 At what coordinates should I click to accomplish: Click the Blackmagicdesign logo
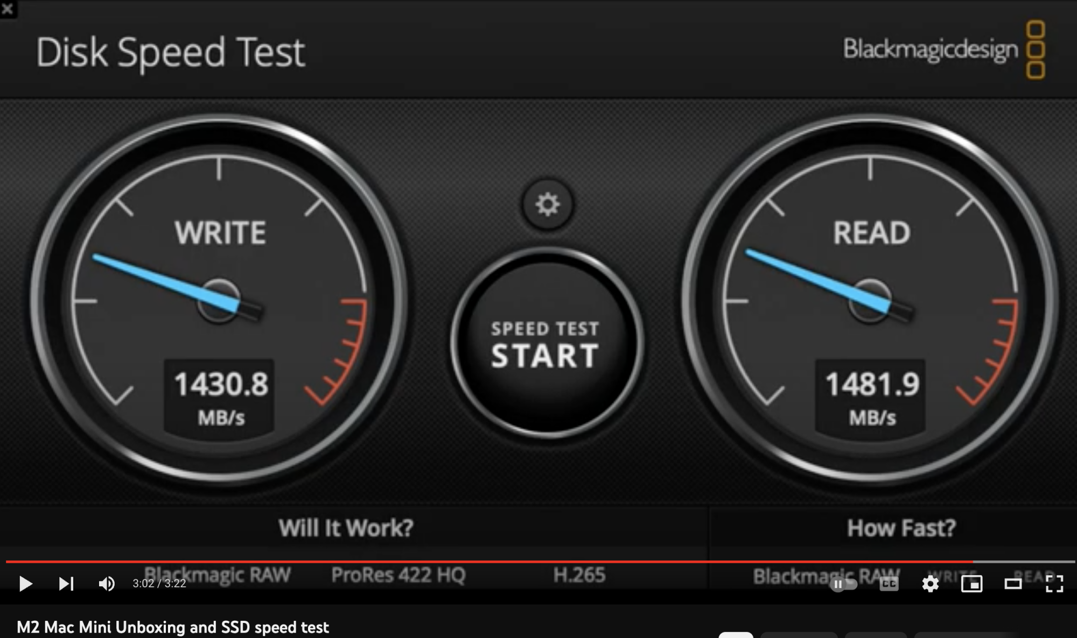944,50
